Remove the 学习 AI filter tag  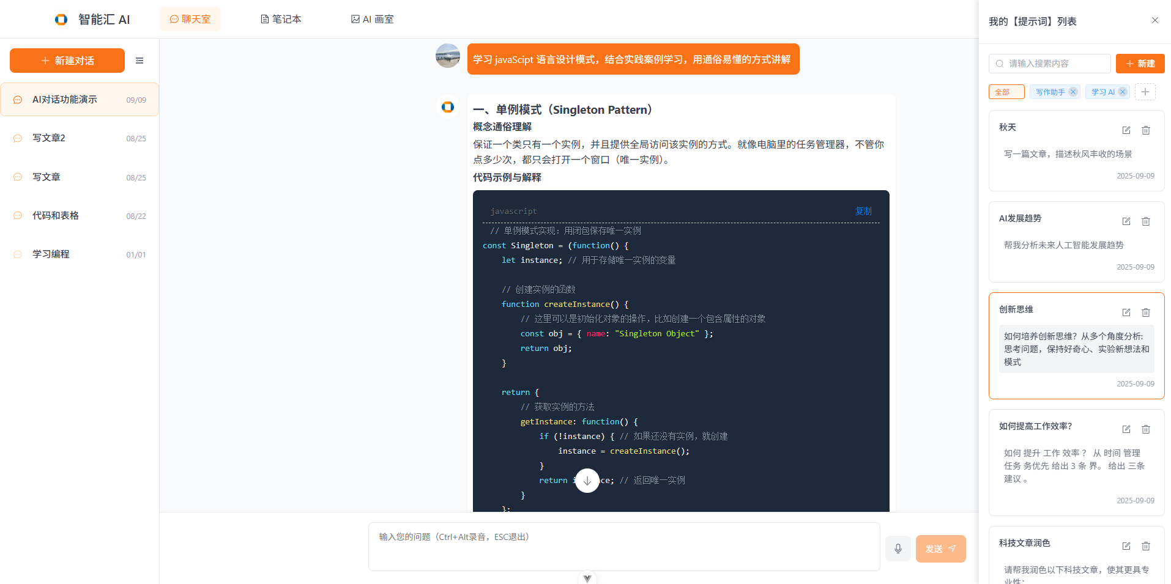click(x=1123, y=92)
